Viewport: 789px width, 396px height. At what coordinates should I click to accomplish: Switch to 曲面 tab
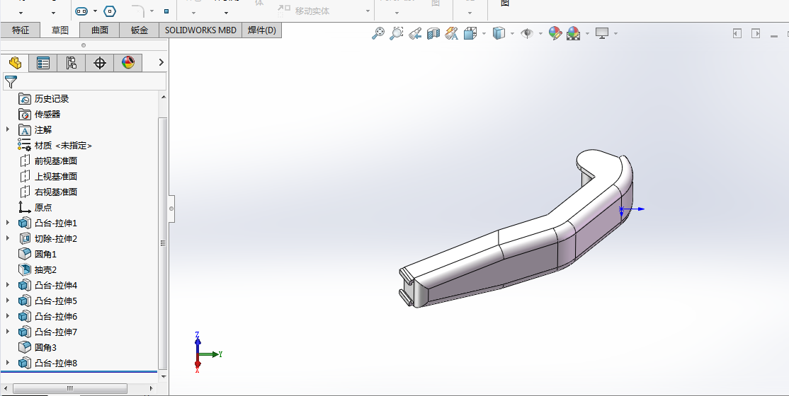click(x=100, y=30)
